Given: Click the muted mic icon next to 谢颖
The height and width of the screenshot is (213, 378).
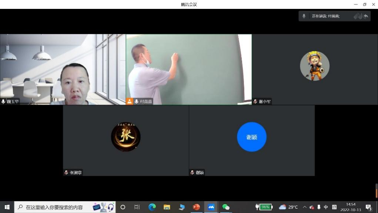Looking at the screenshot, I should [x=192, y=173].
